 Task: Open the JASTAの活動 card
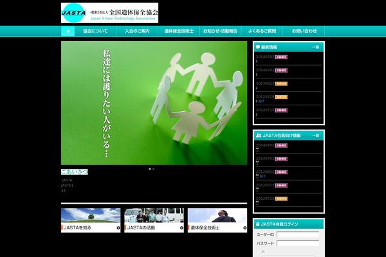click(154, 220)
